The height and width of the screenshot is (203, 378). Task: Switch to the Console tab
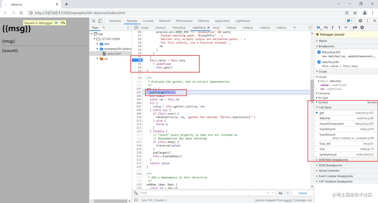(148, 21)
